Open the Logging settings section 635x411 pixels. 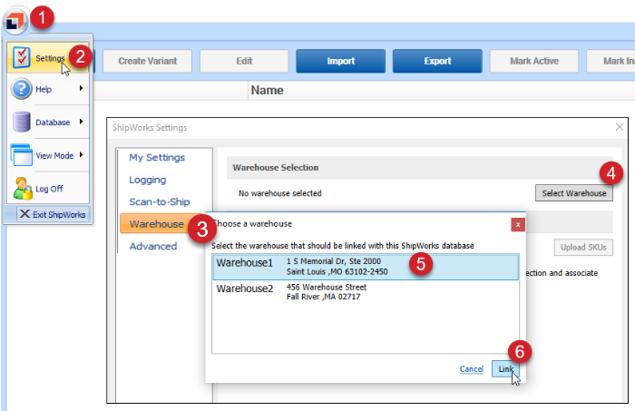(147, 180)
